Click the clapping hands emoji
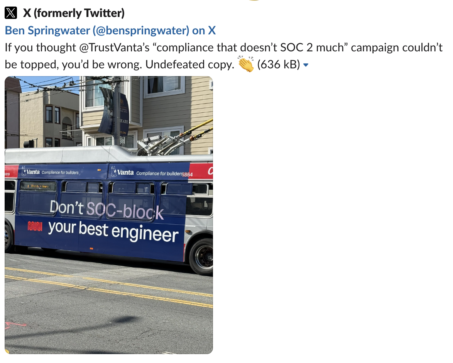Image resolution: width=453 pixels, height=363 pixels. point(245,64)
